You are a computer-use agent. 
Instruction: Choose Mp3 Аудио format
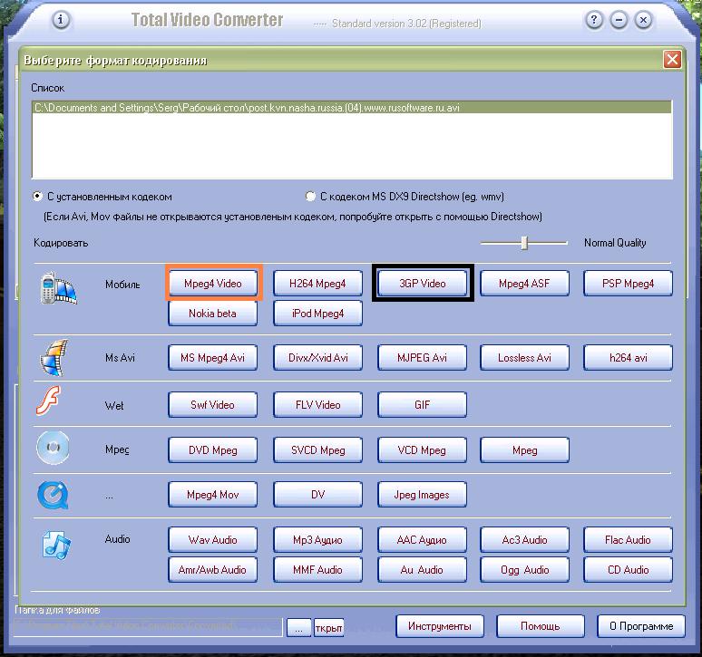pyautogui.click(x=317, y=540)
